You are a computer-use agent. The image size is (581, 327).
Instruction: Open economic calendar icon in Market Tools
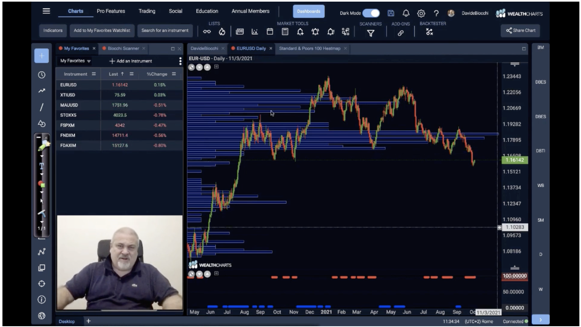coord(270,32)
